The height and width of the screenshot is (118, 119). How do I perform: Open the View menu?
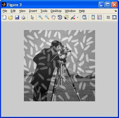22,11
